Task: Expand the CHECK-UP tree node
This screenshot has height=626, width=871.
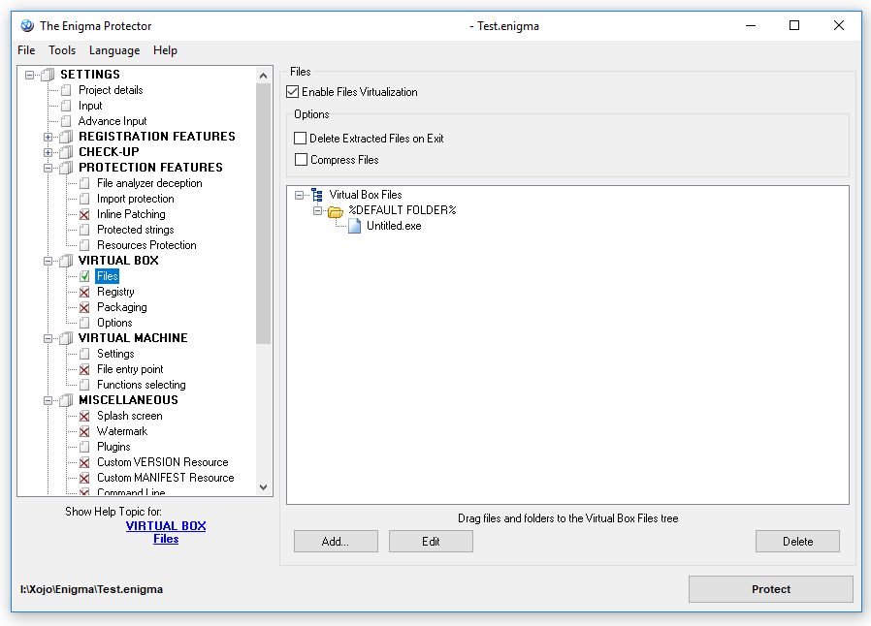Action: (x=48, y=152)
